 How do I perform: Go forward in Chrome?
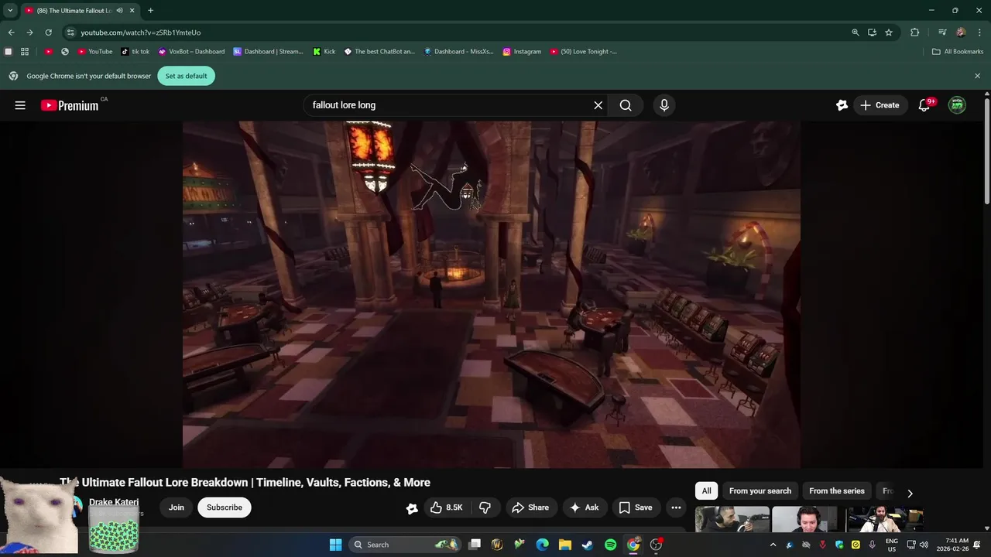(29, 32)
